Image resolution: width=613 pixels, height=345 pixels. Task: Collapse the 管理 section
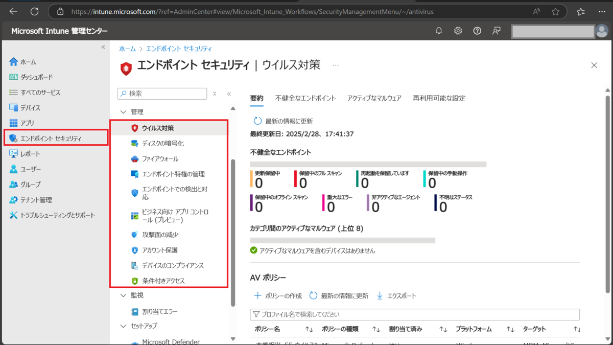[123, 112]
